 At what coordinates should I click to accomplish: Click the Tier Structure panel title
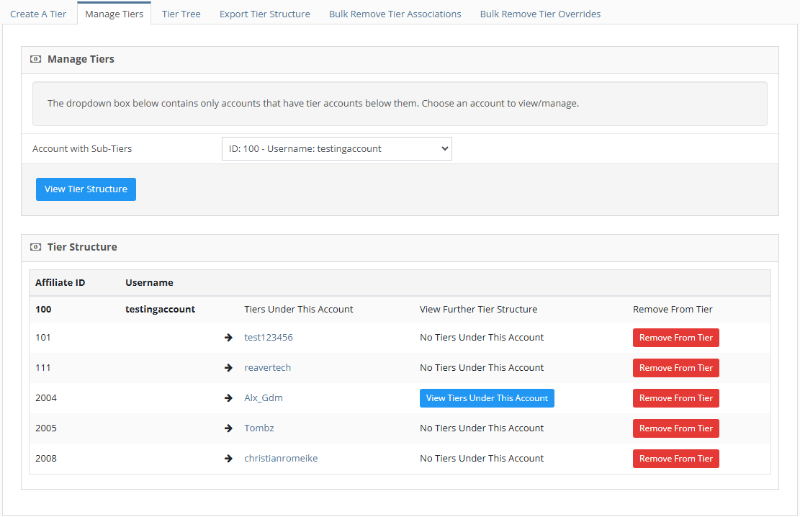click(x=82, y=247)
